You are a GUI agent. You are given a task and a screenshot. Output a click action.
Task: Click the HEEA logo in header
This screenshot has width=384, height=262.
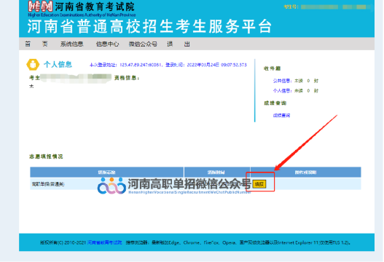pos(40,7)
